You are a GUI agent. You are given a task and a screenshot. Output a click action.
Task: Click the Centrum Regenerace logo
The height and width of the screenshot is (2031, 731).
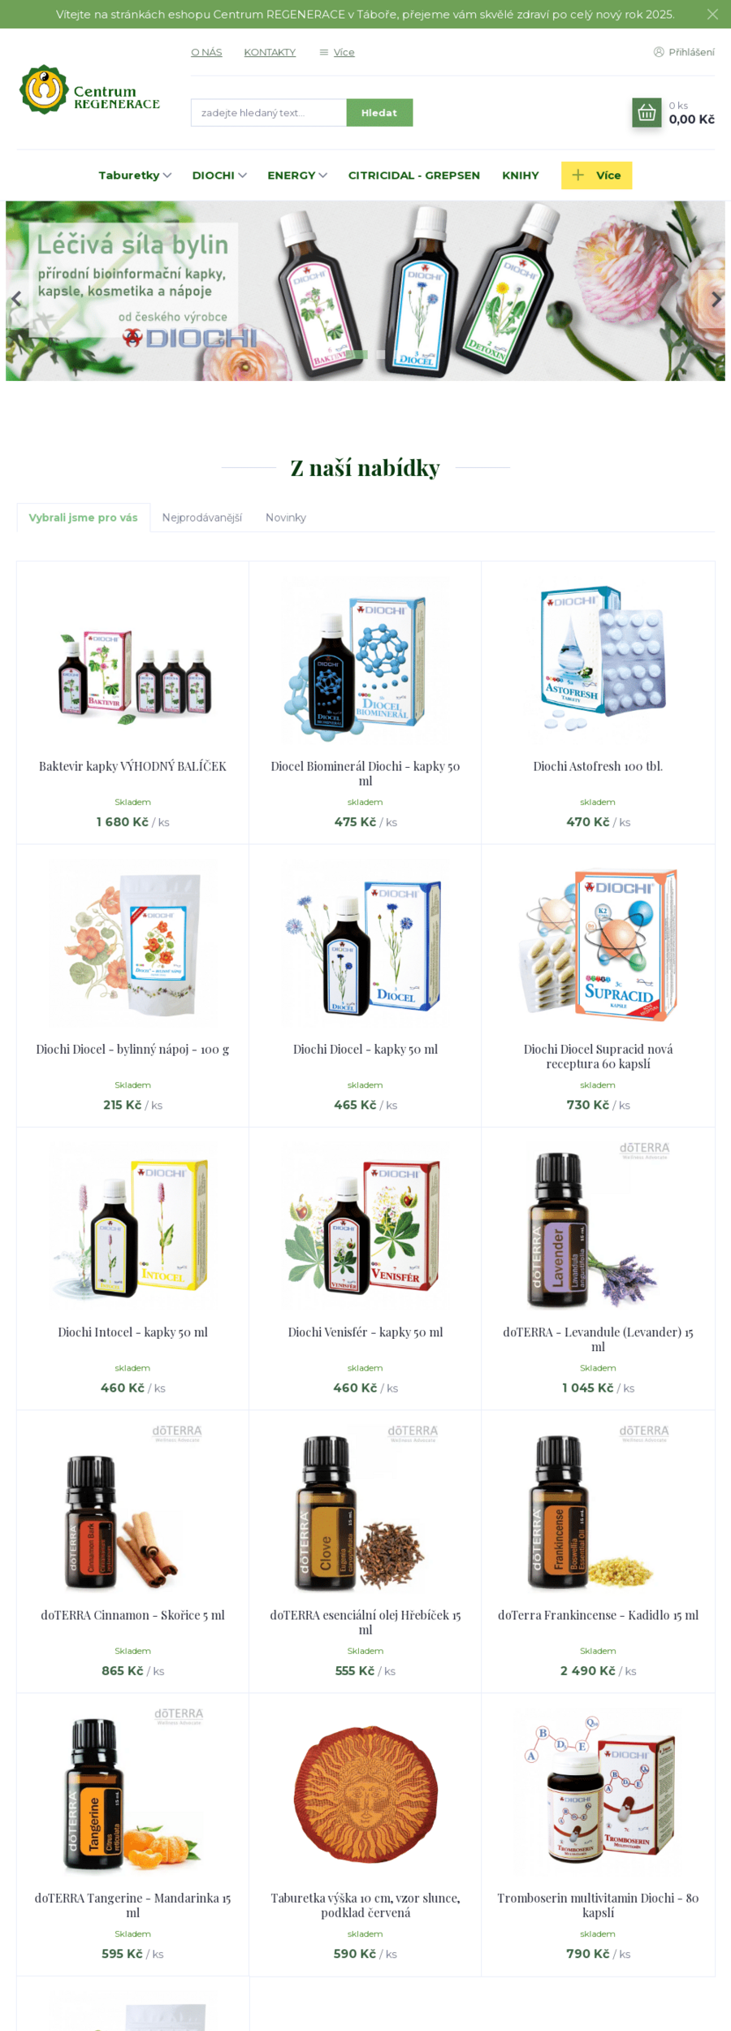tap(89, 89)
